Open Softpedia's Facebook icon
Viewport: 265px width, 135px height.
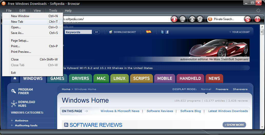point(167,32)
